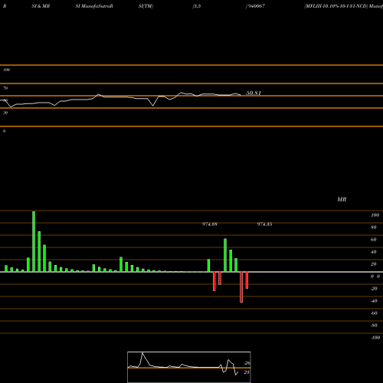Click the header text SI & MR

coord(41,6)
